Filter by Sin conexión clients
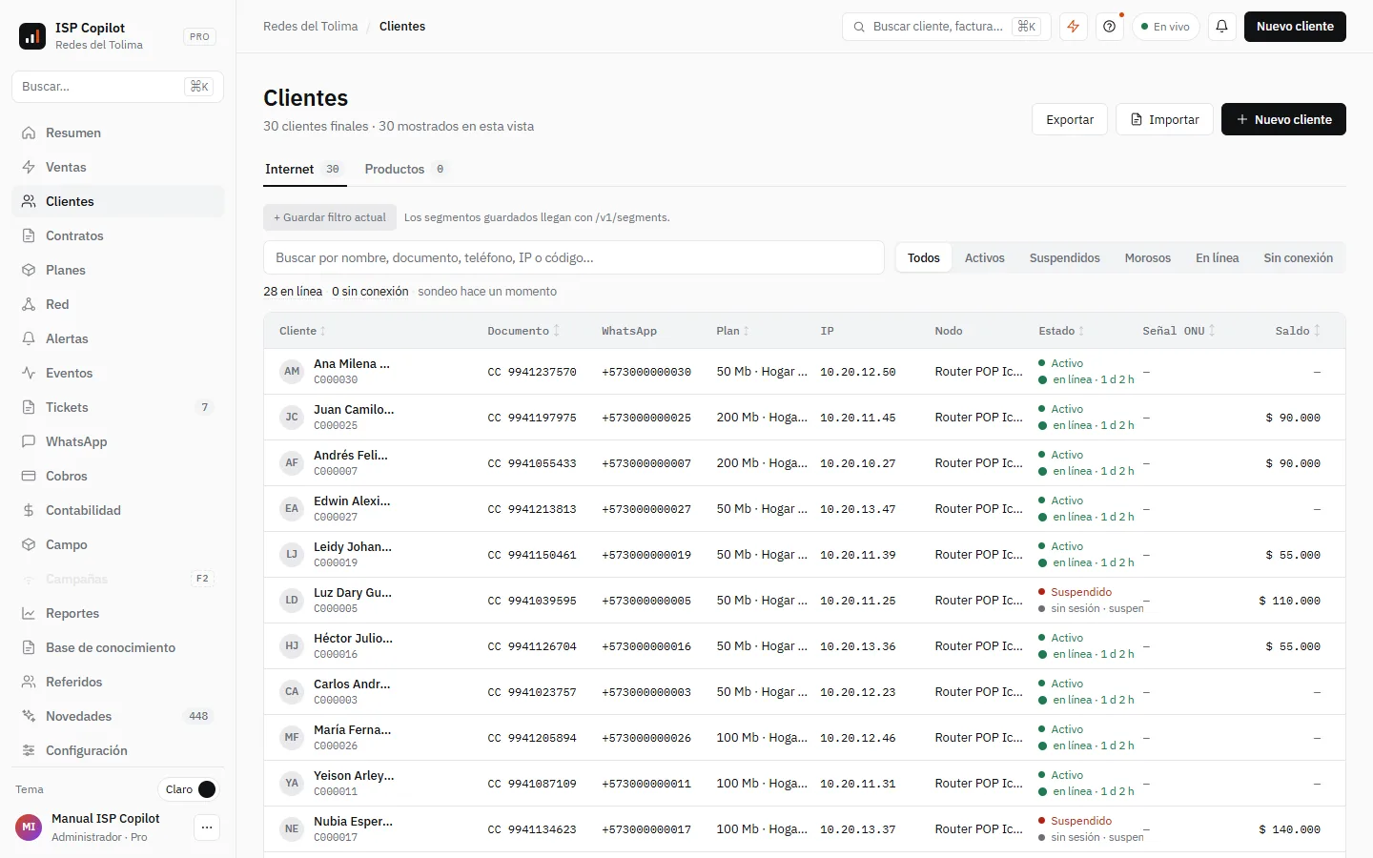Image resolution: width=1373 pixels, height=858 pixels. 1299,258
